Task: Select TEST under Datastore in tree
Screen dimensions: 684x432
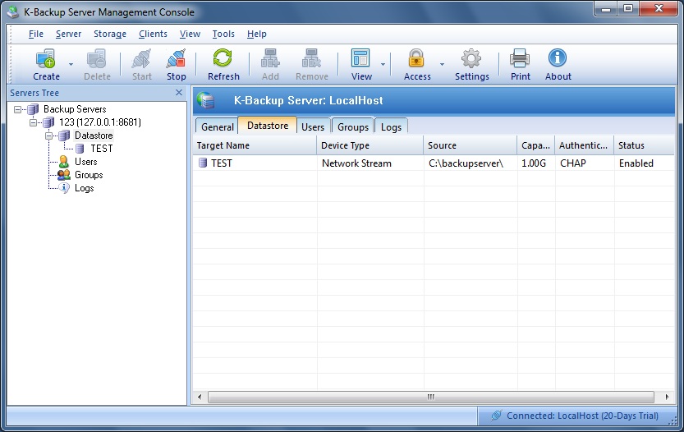Action: pos(102,149)
